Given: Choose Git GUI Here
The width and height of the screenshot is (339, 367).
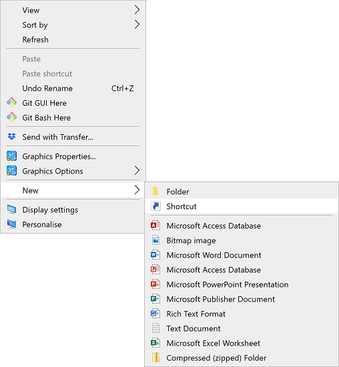Looking at the screenshot, I should pos(73,103).
